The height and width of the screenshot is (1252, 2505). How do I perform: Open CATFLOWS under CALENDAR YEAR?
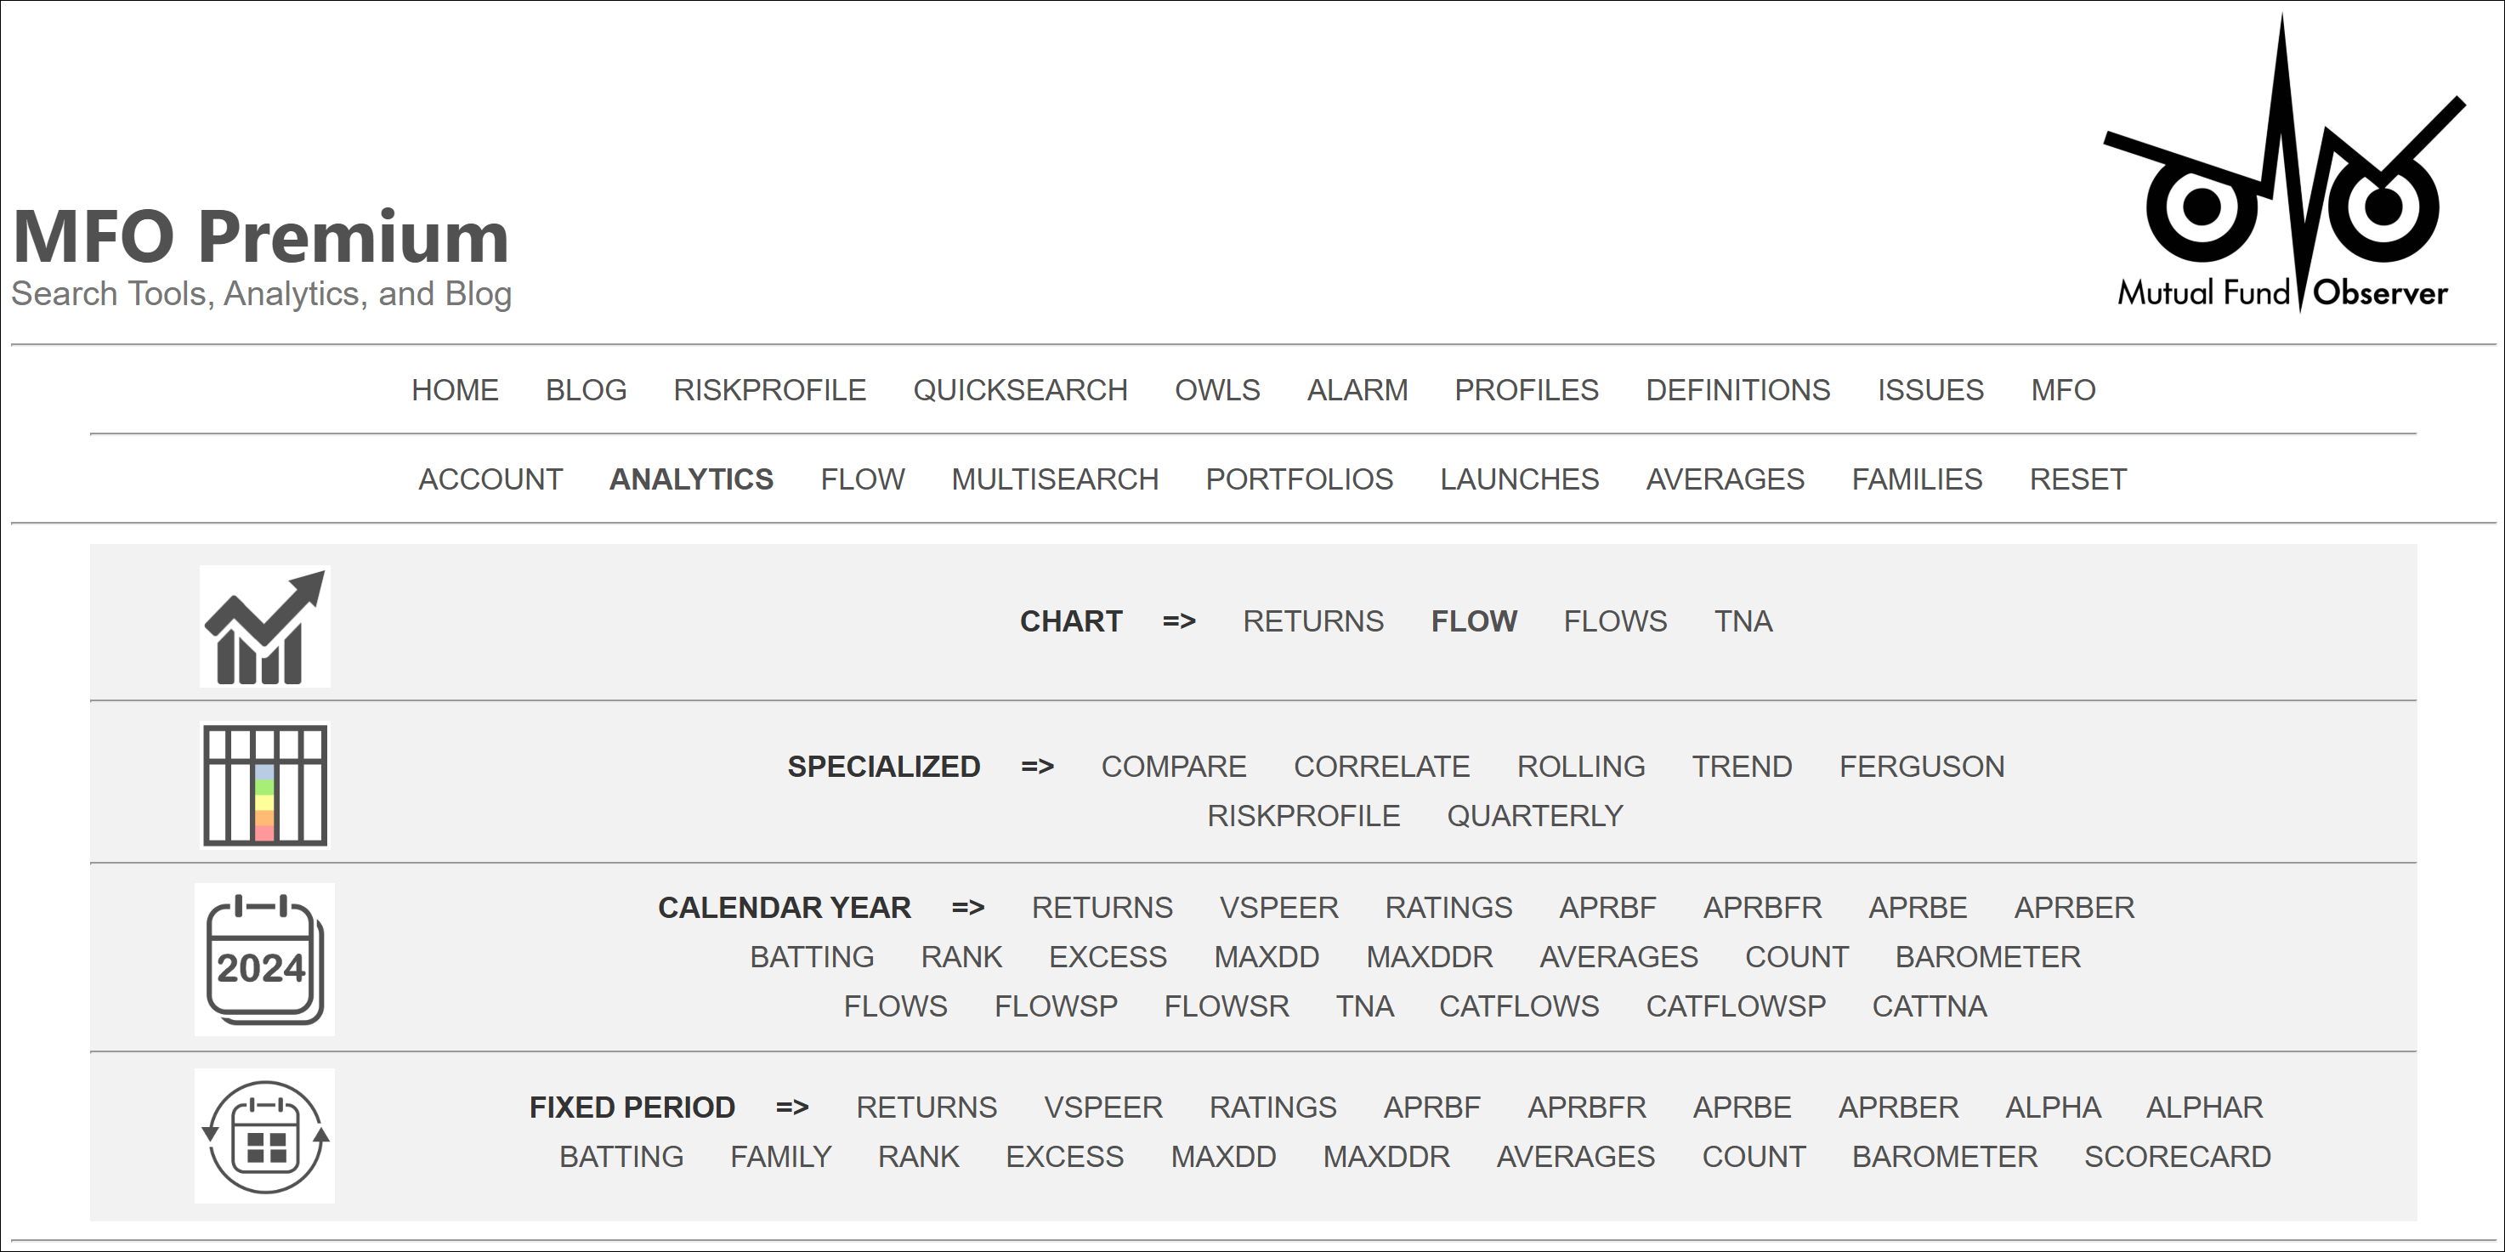(1519, 1006)
